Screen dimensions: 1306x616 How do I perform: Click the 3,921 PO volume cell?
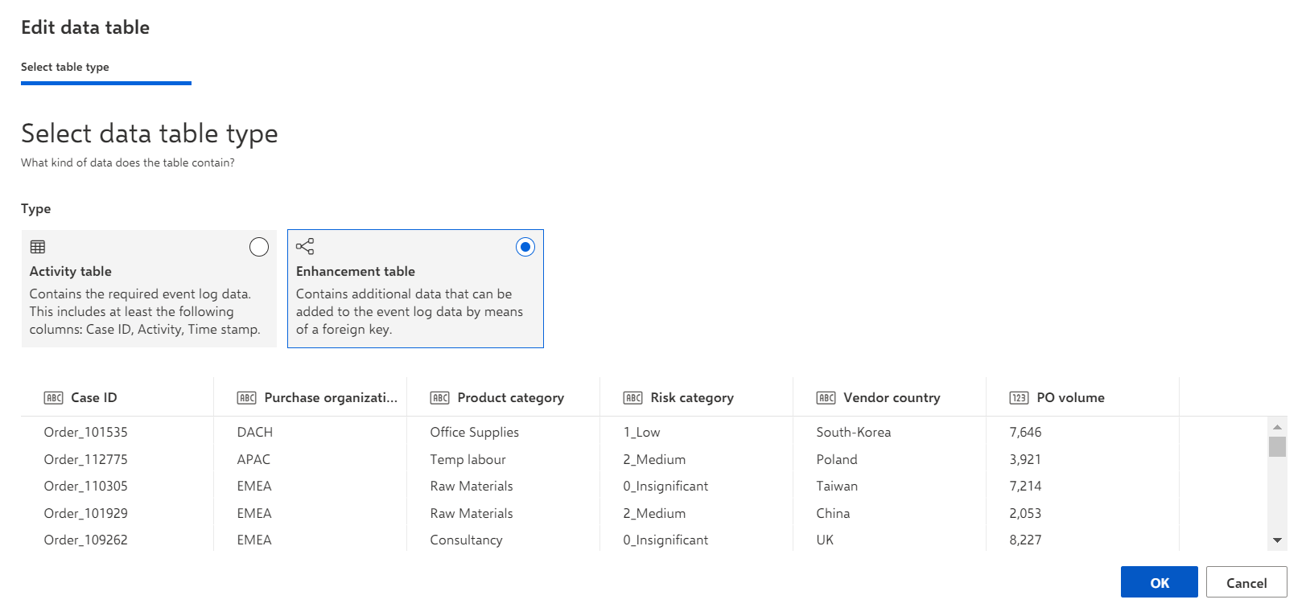click(x=1025, y=459)
